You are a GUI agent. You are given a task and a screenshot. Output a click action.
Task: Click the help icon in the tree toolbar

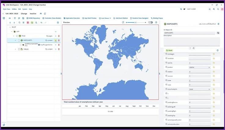click(x=58, y=23)
